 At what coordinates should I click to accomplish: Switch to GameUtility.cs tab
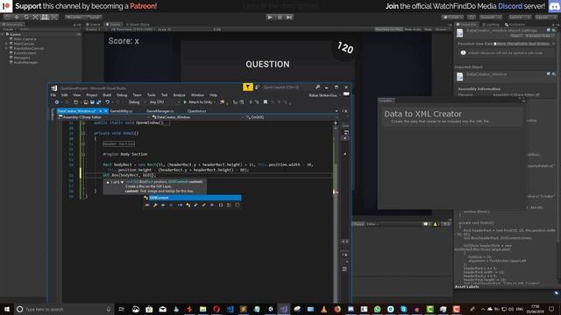coord(121,111)
